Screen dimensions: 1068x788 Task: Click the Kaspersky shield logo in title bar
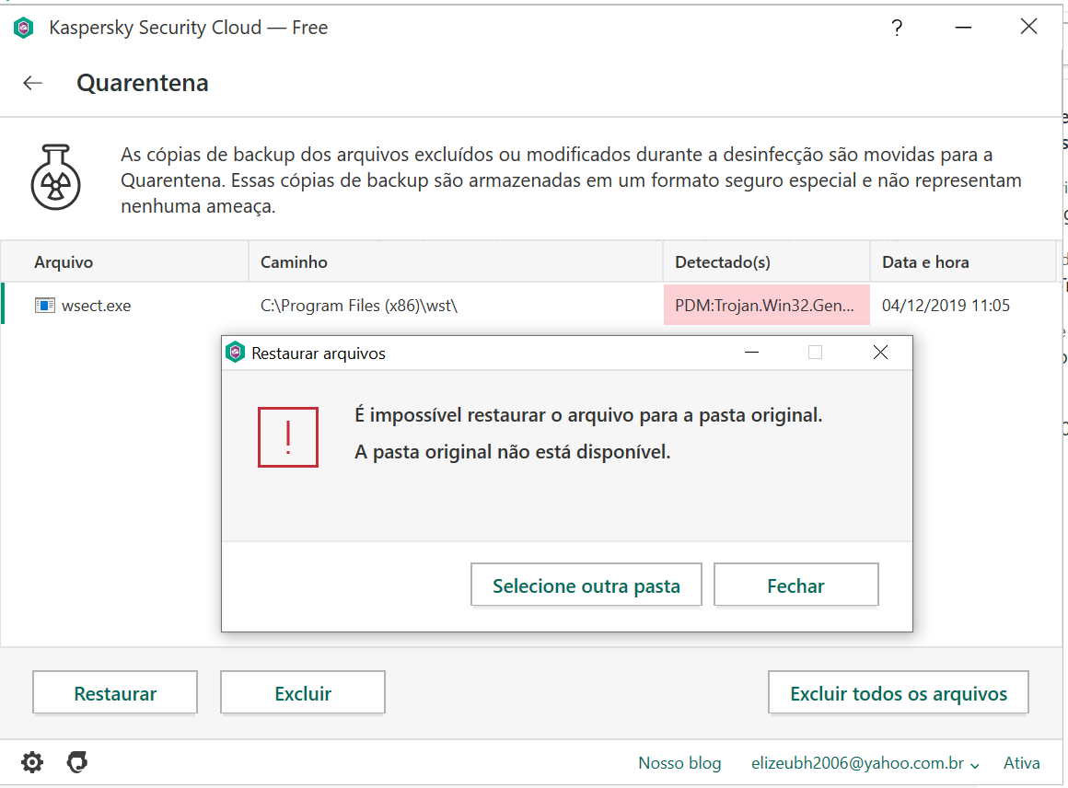pos(24,28)
